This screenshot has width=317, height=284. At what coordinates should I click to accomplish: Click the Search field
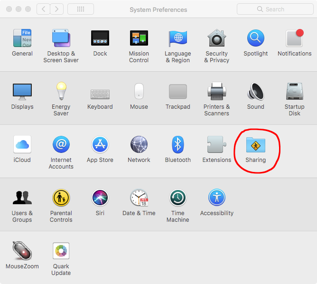(275, 9)
